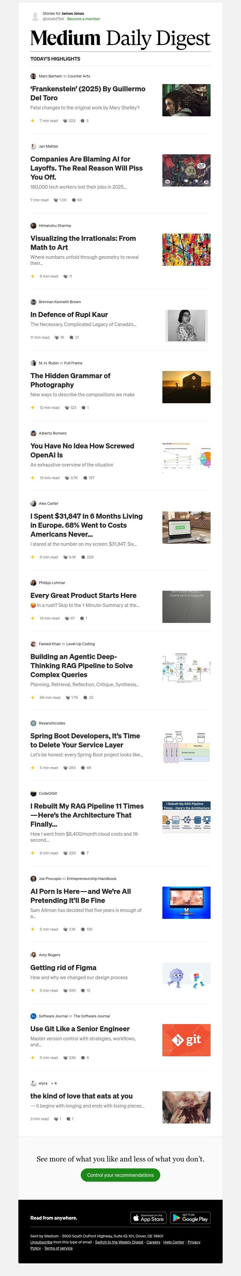
Task: Open the Counter Arts publication link
Action: pyautogui.click(x=79, y=76)
